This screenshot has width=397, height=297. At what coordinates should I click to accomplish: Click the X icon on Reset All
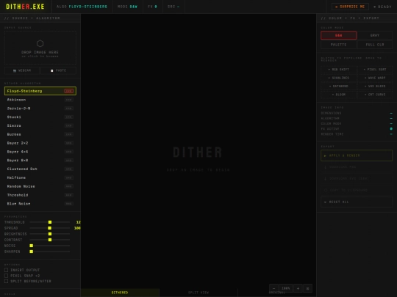point(326,202)
